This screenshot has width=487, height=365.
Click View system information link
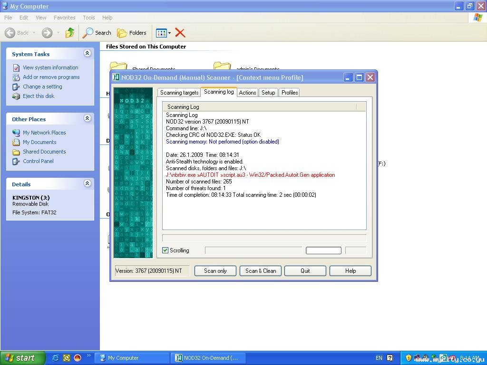click(50, 67)
